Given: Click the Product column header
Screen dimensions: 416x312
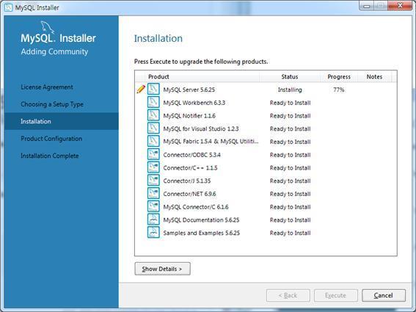Looking at the screenshot, I should [158, 77].
